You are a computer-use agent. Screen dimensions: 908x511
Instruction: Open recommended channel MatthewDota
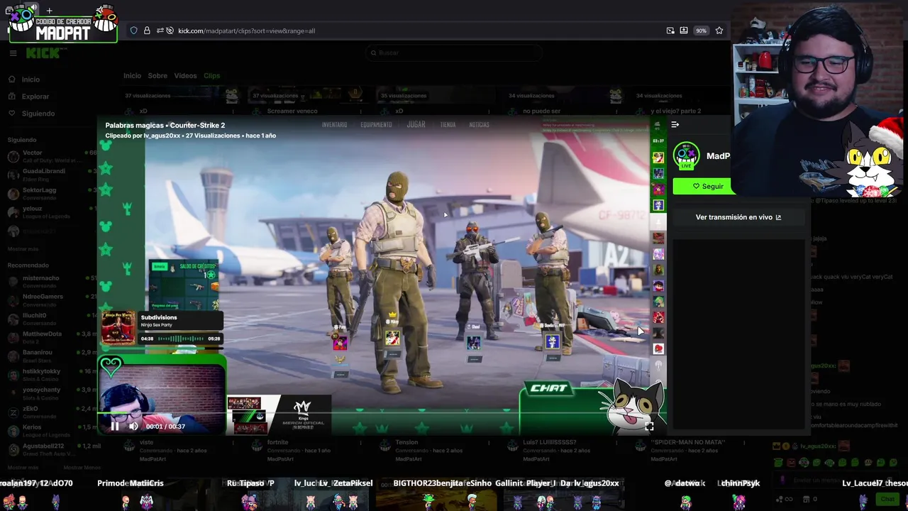tap(51, 337)
